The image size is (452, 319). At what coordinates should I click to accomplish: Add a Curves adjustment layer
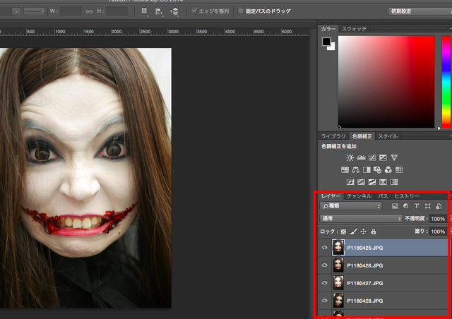click(372, 157)
